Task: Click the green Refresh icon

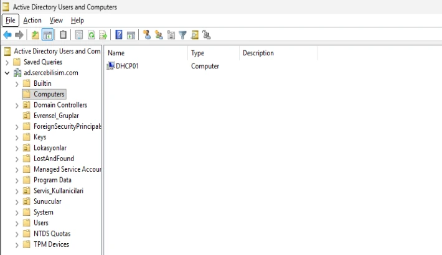Action: coord(91,35)
